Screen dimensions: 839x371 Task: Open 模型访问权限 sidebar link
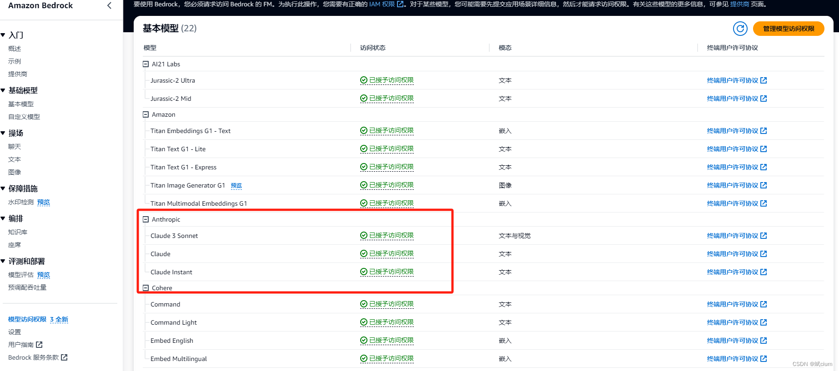[27, 319]
